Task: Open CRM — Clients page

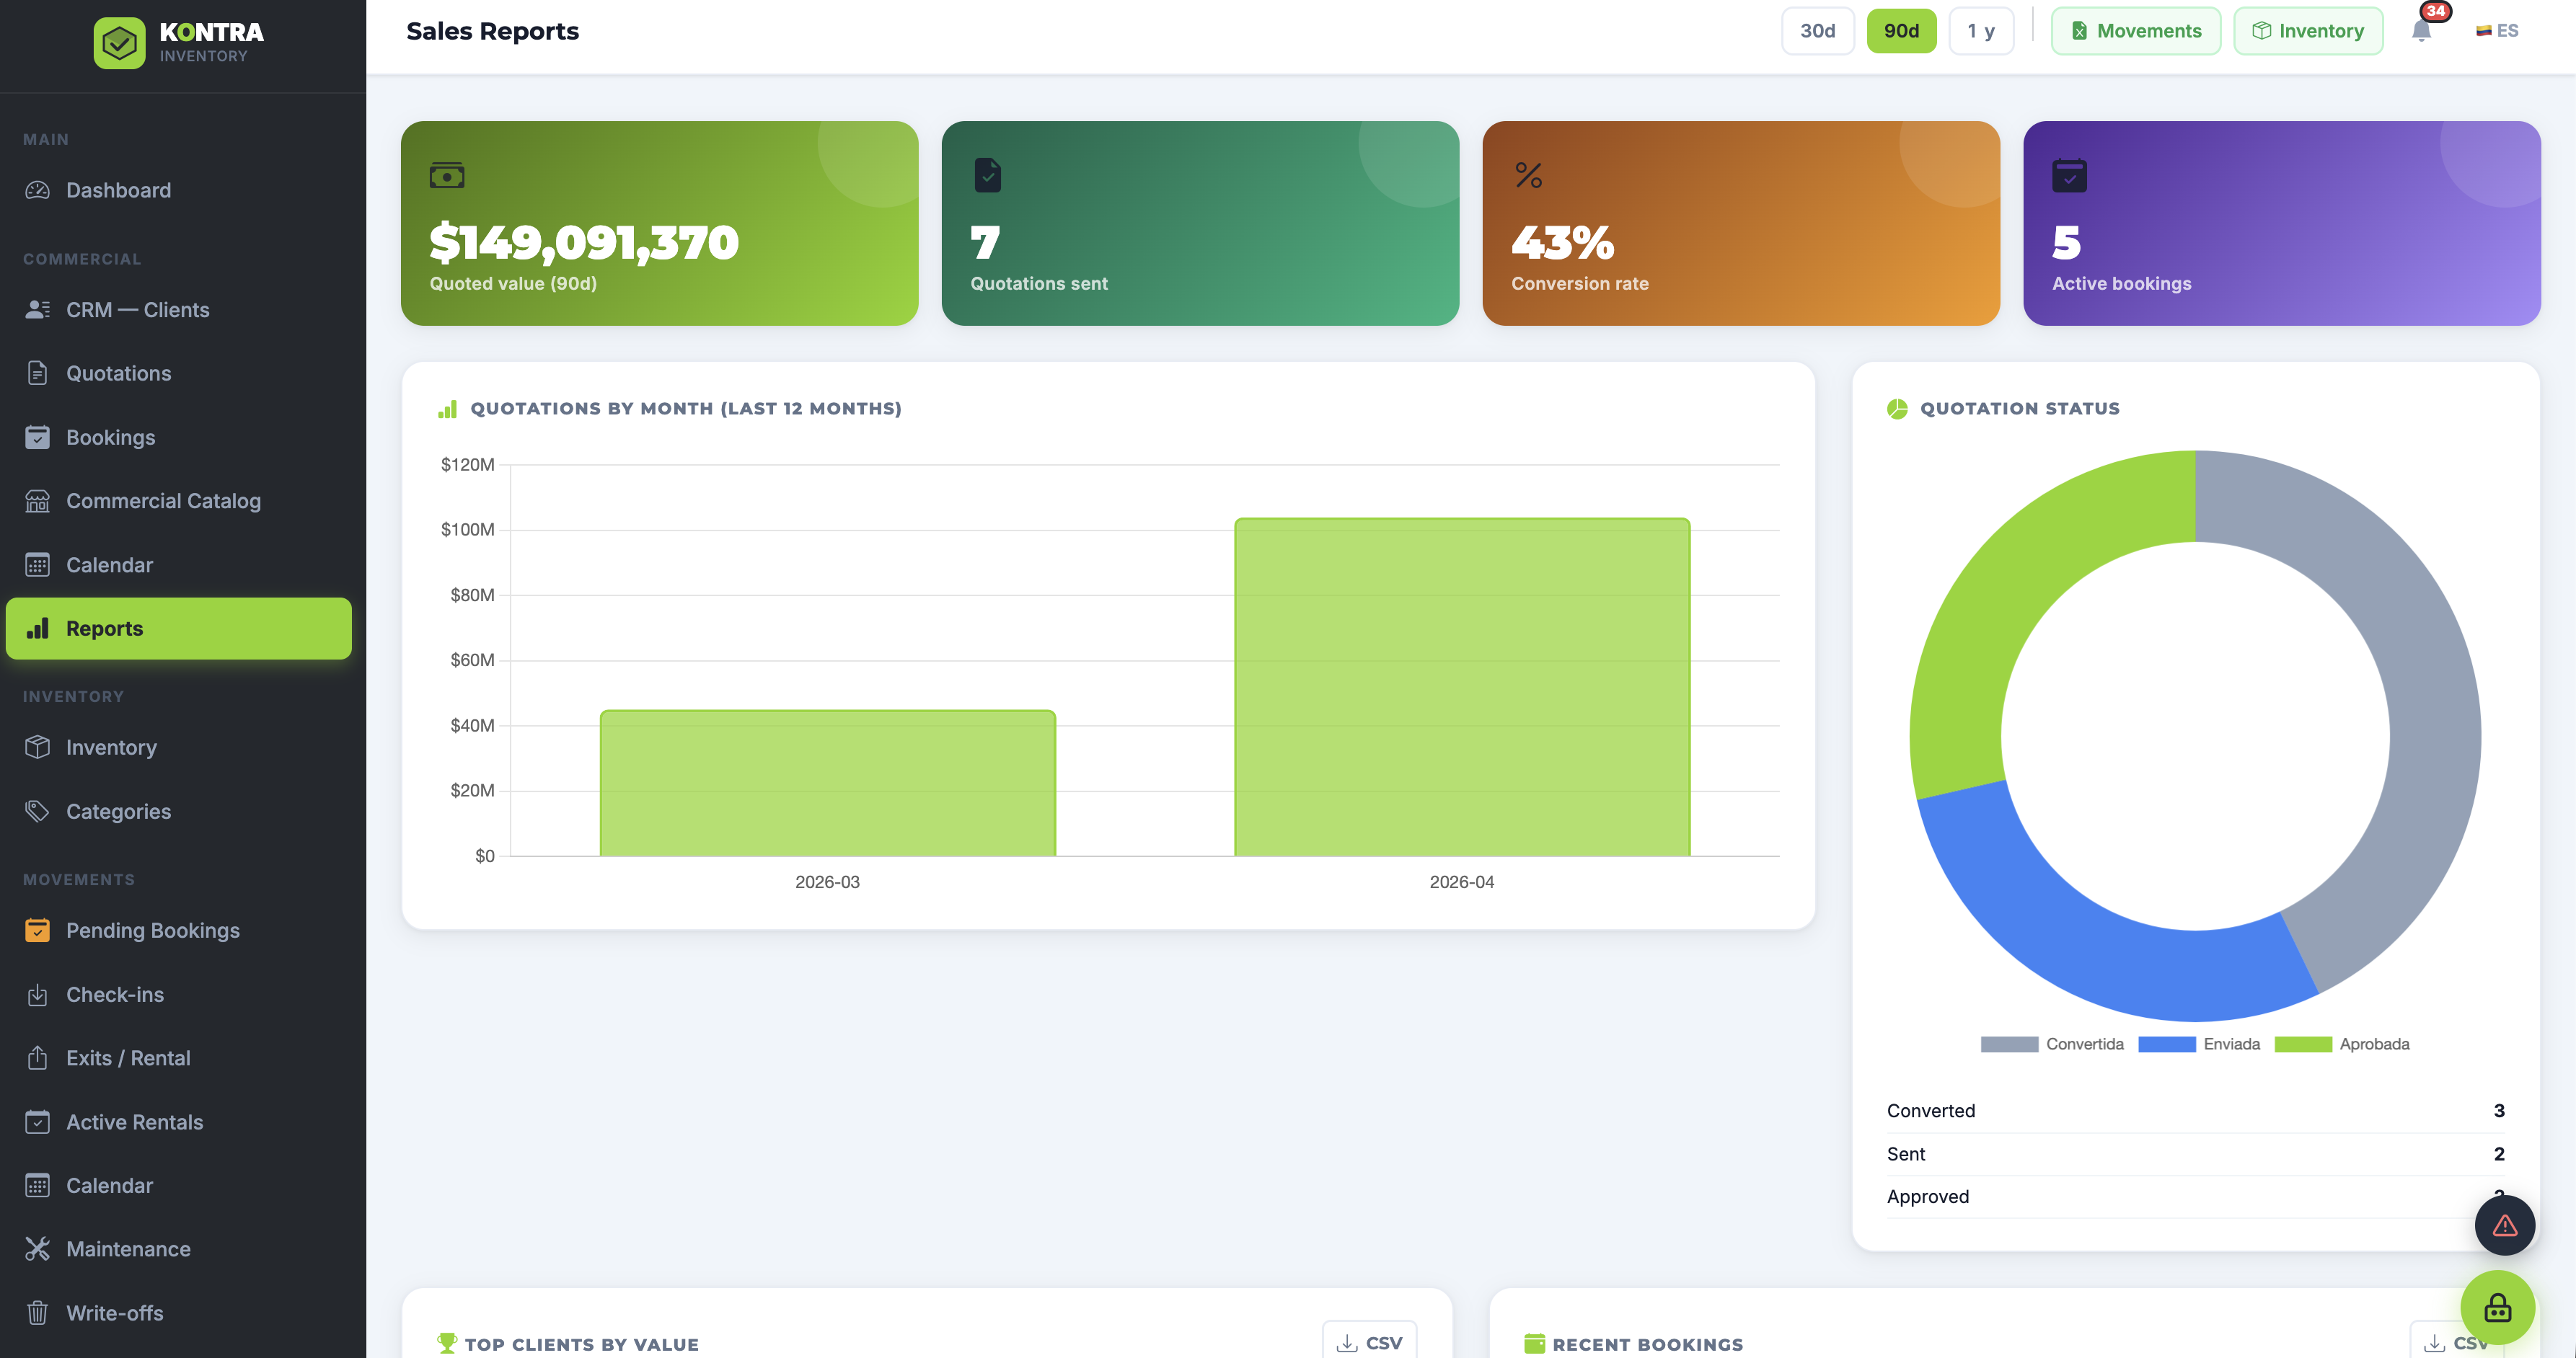Action: coord(179,310)
